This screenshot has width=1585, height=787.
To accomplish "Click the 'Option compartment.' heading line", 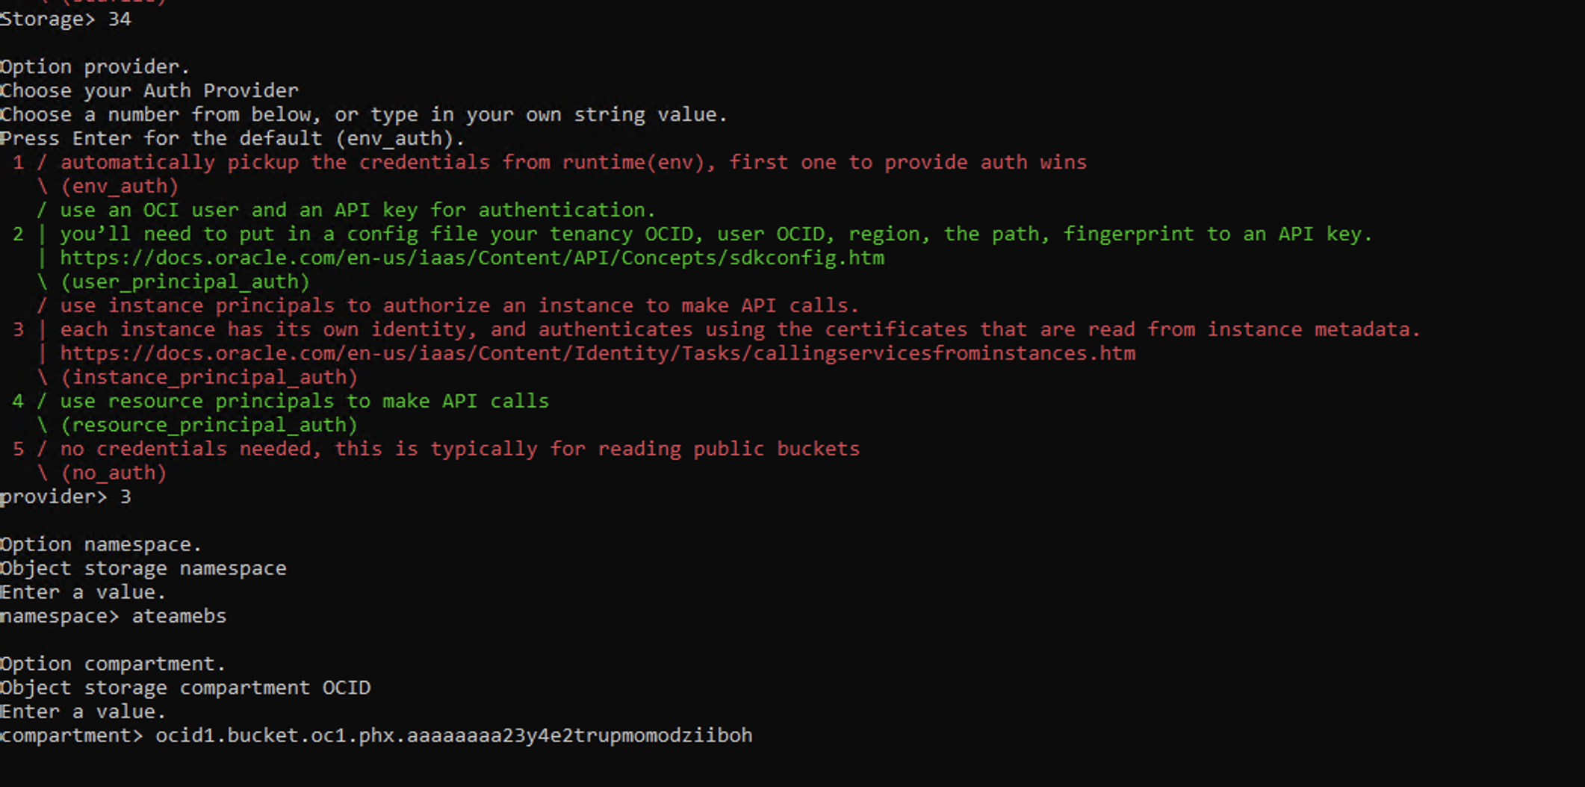I will [x=113, y=664].
